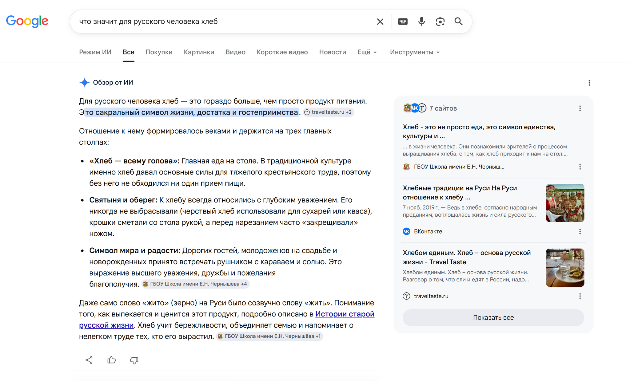This screenshot has height=381, width=630.
Task: Click the stacked site favicons beside 7 сайтов
Action: coord(415,108)
